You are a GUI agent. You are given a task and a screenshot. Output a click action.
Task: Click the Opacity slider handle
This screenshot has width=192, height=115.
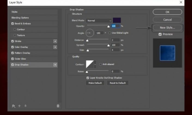(x=108, y=26)
